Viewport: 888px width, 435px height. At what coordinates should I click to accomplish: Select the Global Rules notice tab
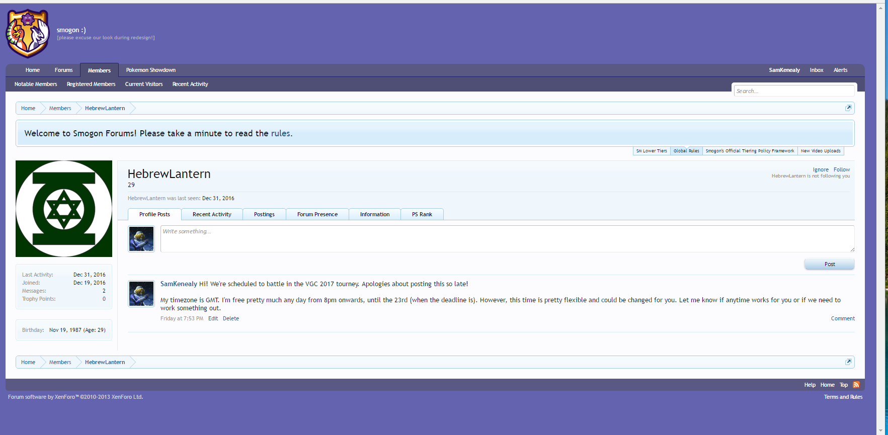(x=686, y=151)
